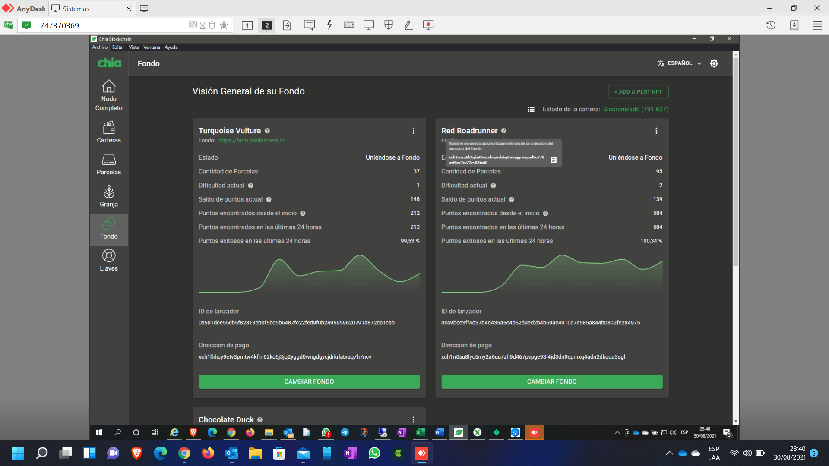The height and width of the screenshot is (466, 829).
Task: Show help for Red Roadrunner name
Action: 504,131
